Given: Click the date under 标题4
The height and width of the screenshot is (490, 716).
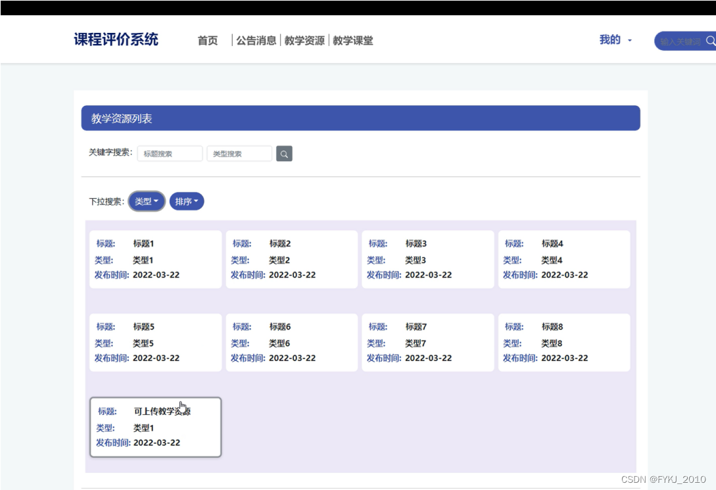Looking at the screenshot, I should (564, 275).
